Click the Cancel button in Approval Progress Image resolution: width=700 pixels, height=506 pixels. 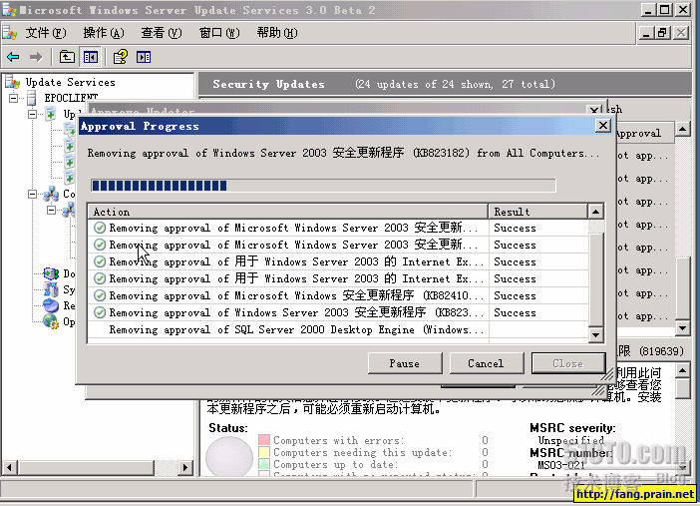coord(487,363)
